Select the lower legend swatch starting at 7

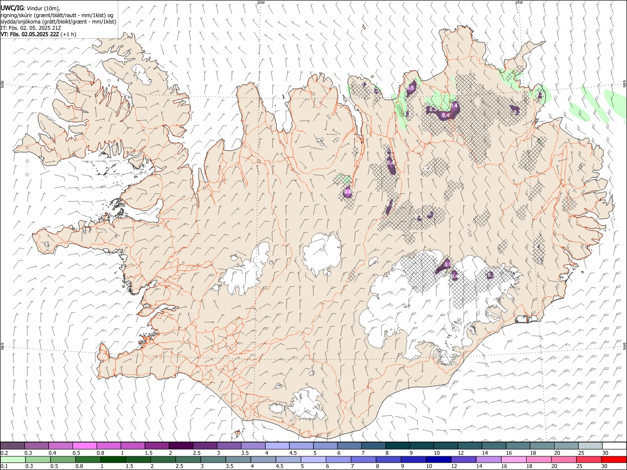[x=363, y=459]
